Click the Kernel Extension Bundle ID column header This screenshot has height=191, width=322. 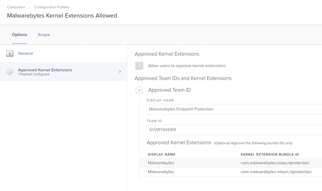pos(270,154)
